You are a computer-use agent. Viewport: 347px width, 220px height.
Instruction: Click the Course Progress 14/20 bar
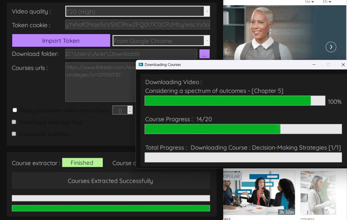pos(243,129)
